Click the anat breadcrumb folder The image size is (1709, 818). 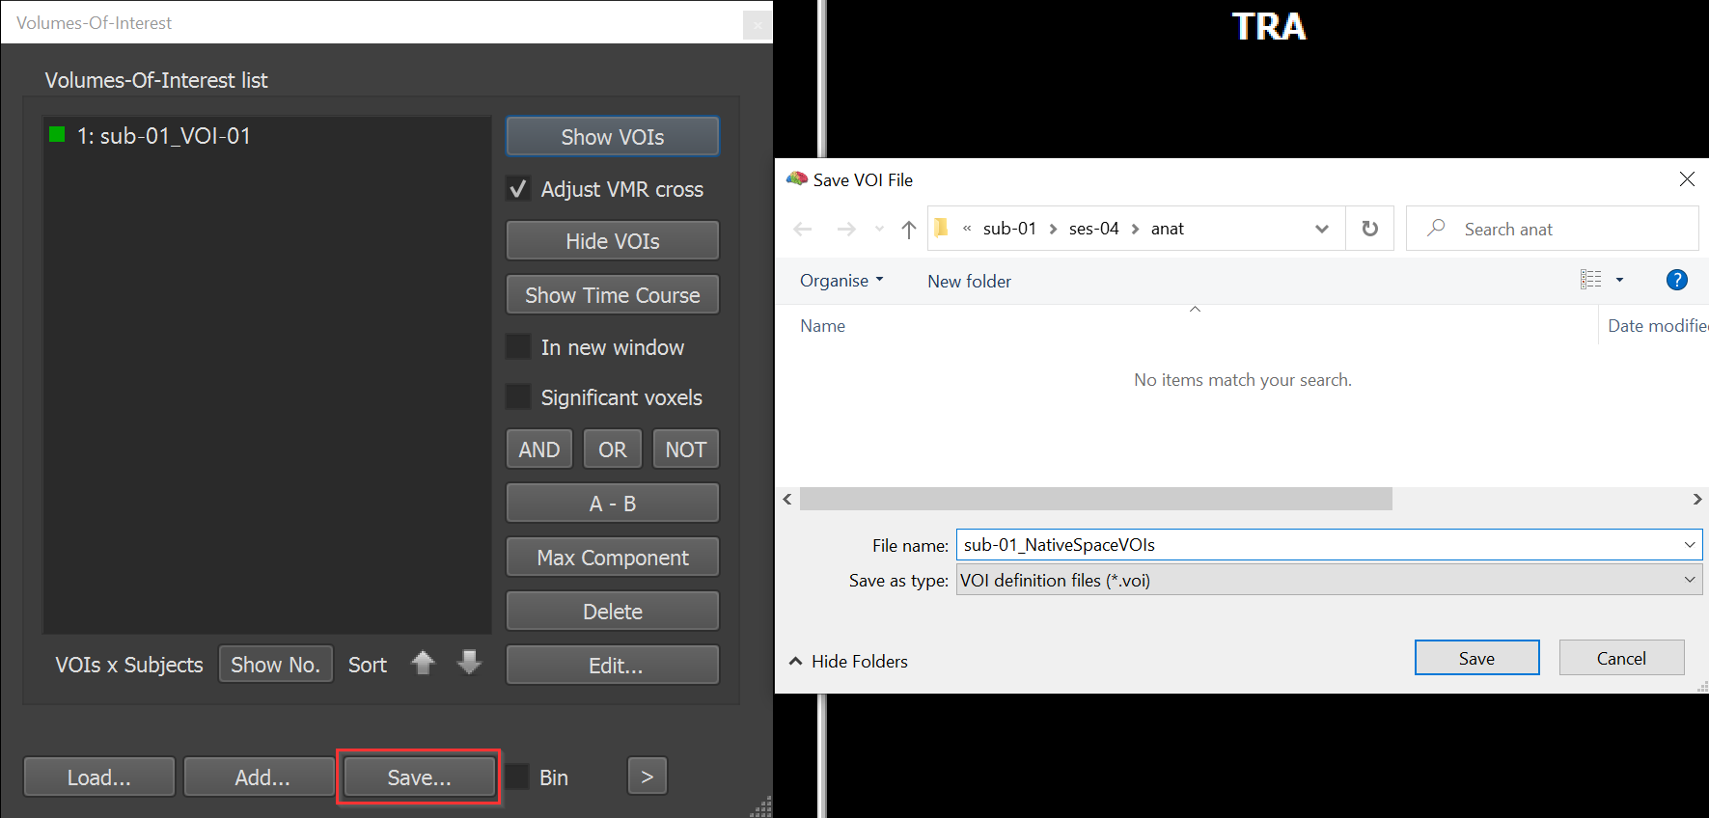coord(1167,229)
